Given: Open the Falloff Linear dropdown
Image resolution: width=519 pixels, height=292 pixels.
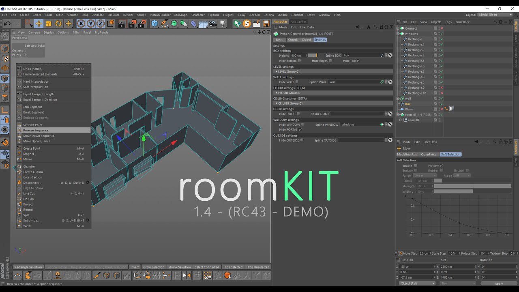Looking at the screenshot, I should [x=424, y=176].
